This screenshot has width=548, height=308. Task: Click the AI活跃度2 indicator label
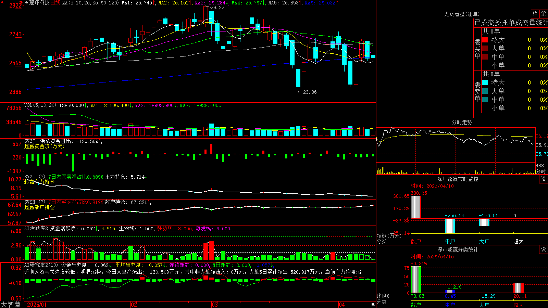tap(36, 228)
